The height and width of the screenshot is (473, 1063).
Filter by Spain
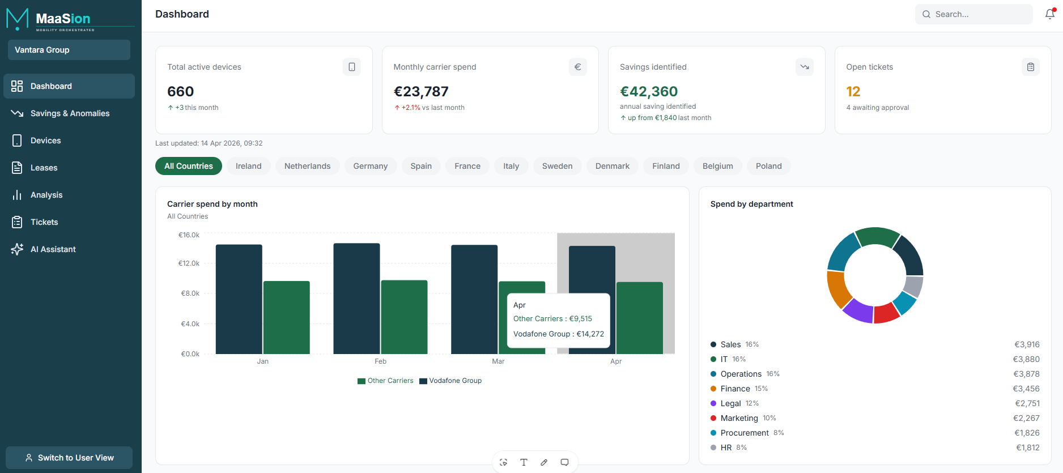click(x=421, y=166)
